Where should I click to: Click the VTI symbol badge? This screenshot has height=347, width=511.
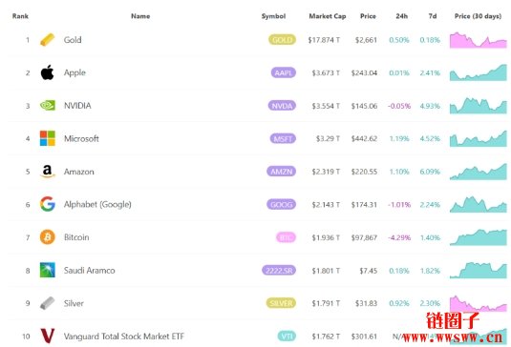(287, 337)
